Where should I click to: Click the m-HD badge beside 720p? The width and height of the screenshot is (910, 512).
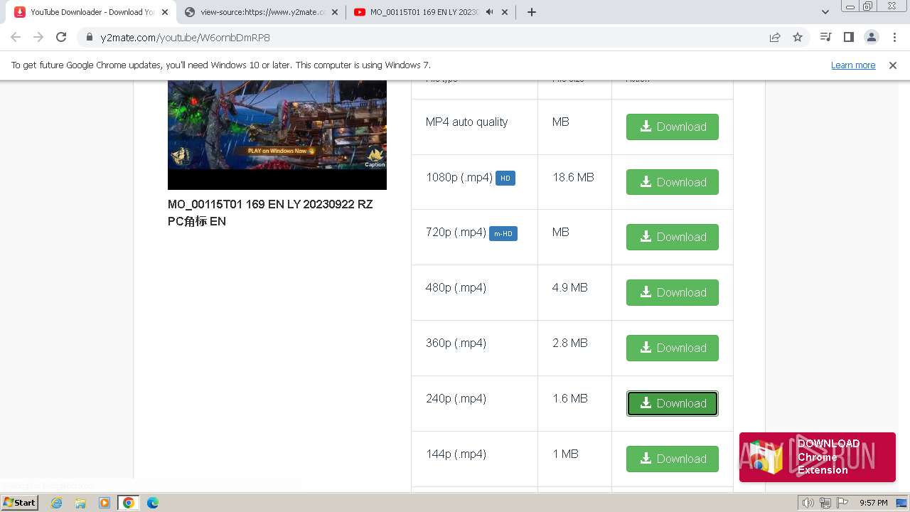503,233
